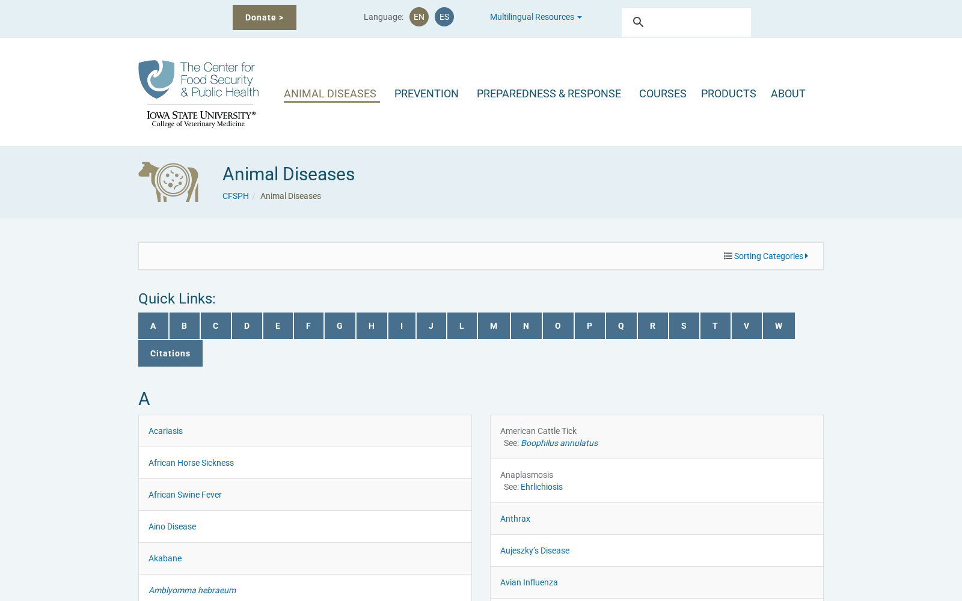Open the Products menu
The image size is (962, 601).
tap(729, 94)
